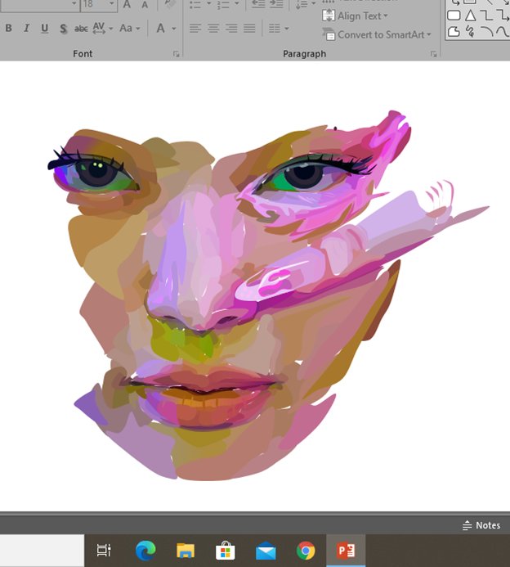
Task: Select the elbow connector shape
Action: pyautogui.click(x=486, y=16)
